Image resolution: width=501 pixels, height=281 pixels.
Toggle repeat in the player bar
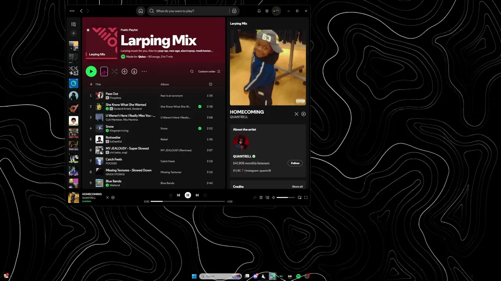point(205,195)
